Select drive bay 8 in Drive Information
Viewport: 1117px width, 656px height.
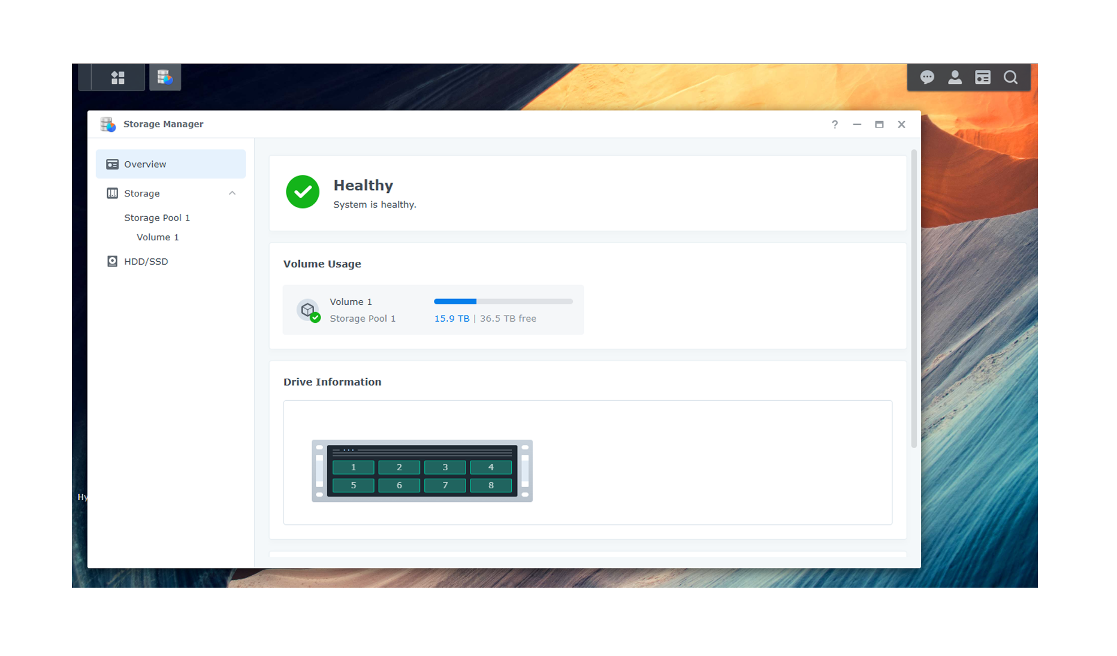pyautogui.click(x=490, y=485)
